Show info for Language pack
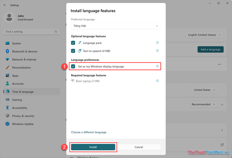This screenshot has height=158, width=232. pyautogui.click(x=157, y=43)
